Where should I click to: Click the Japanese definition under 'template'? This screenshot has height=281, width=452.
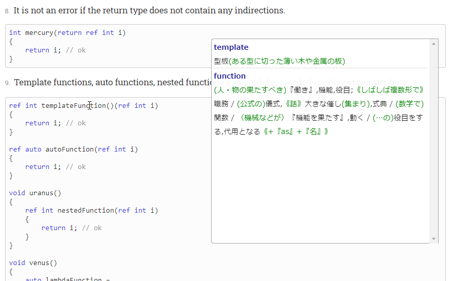click(x=279, y=61)
